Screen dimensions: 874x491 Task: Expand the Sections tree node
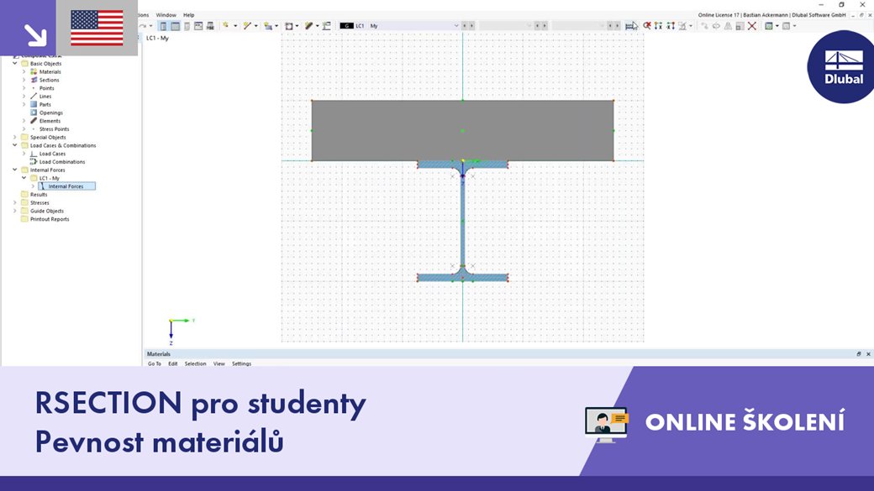24,80
